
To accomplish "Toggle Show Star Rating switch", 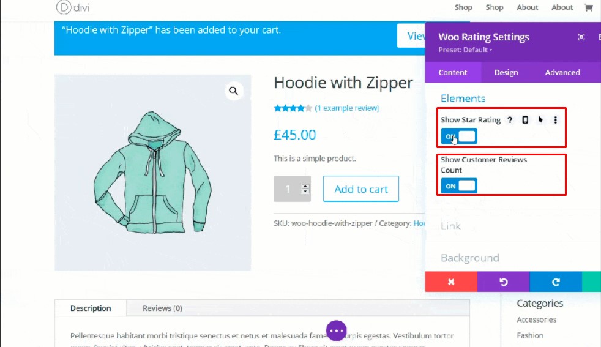I will (459, 136).
